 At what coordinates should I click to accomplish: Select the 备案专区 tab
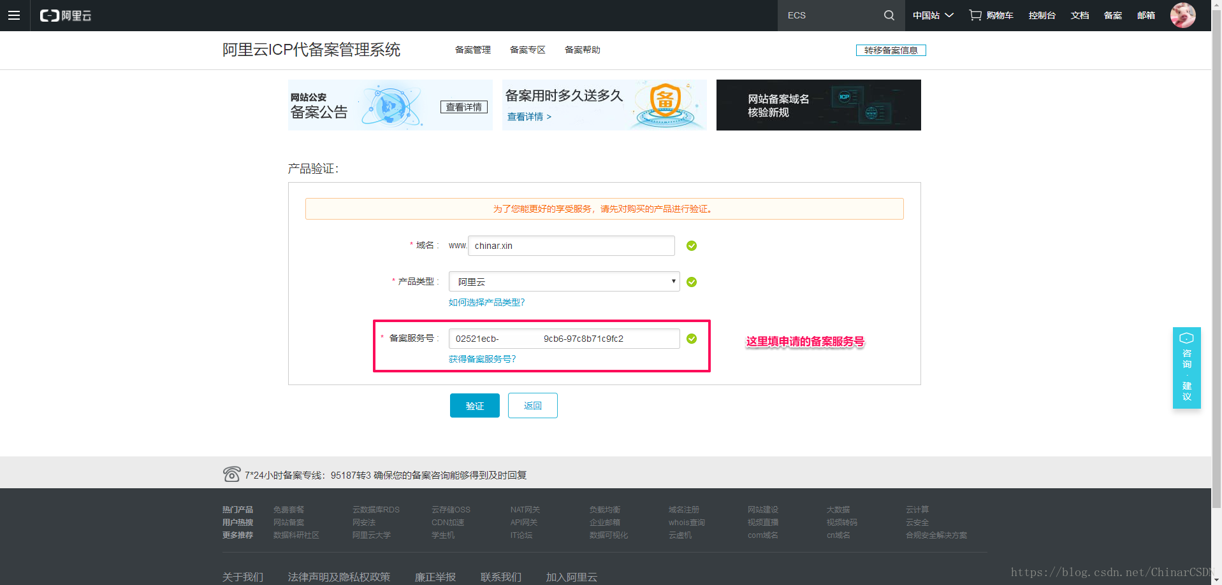[528, 50]
